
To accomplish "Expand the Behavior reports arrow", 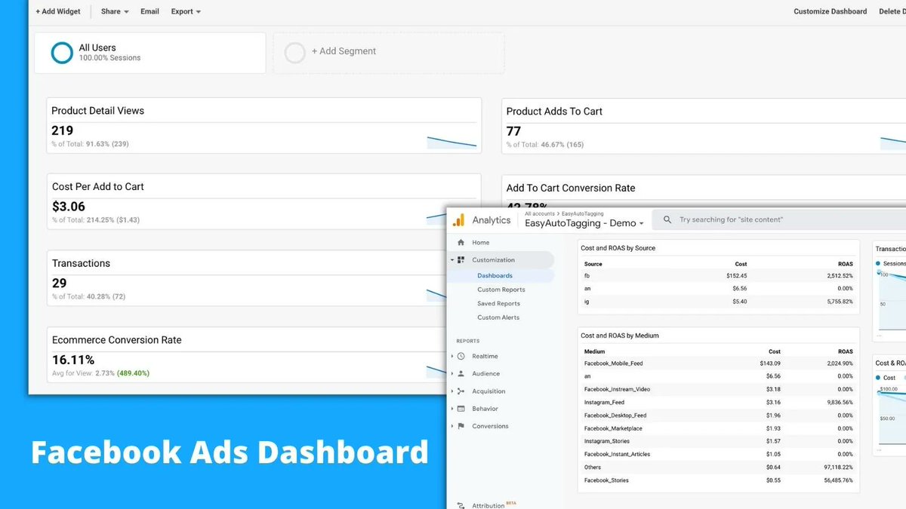I will pyautogui.click(x=451, y=409).
